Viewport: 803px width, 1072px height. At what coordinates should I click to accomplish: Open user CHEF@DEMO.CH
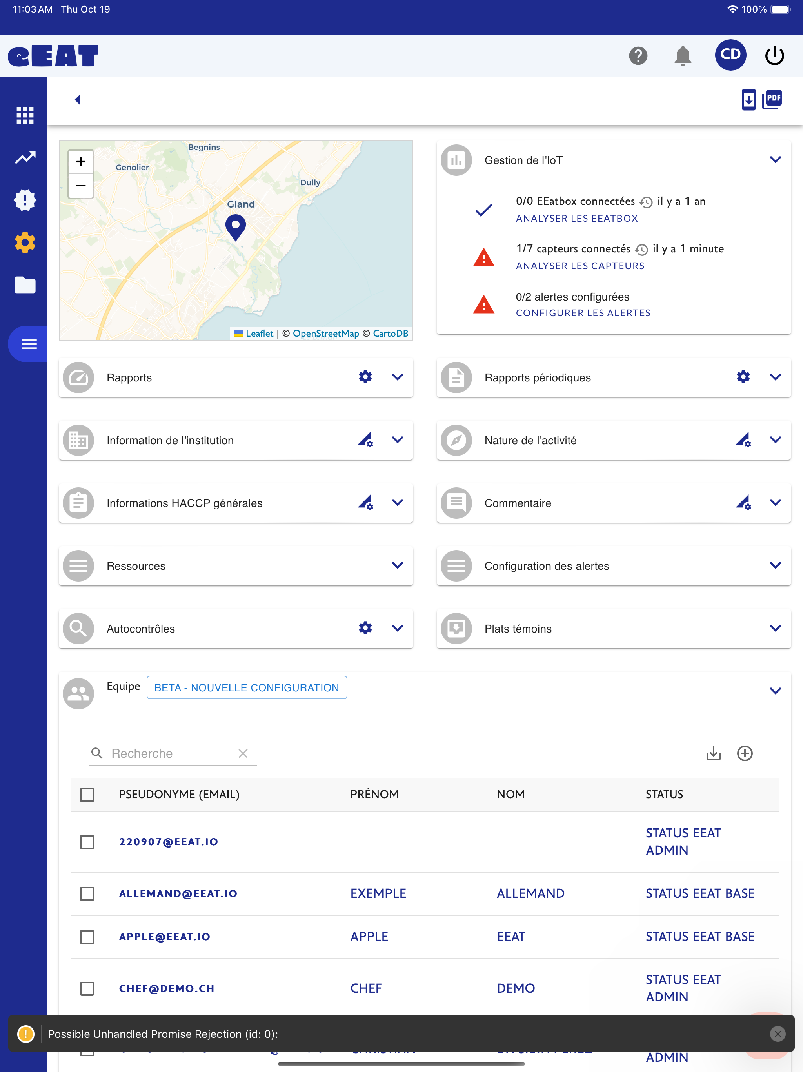pyautogui.click(x=166, y=988)
